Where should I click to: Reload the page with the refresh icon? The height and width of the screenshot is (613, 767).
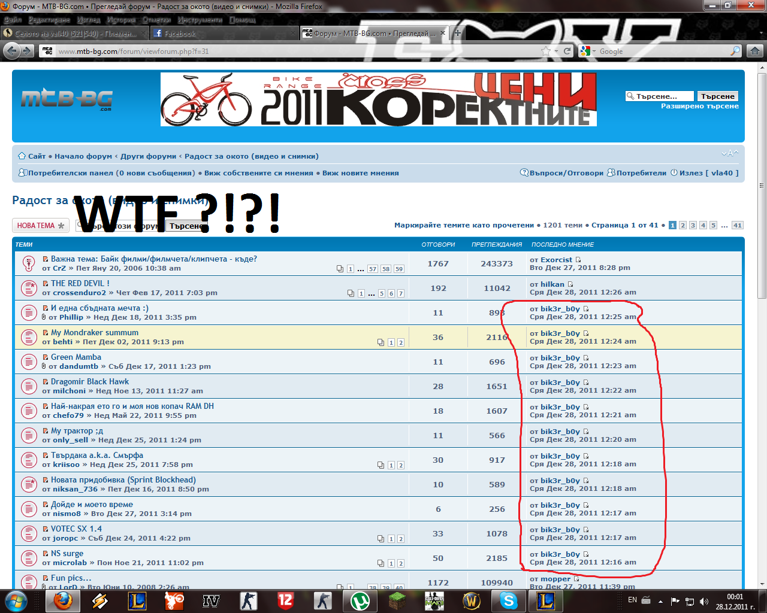coord(567,51)
